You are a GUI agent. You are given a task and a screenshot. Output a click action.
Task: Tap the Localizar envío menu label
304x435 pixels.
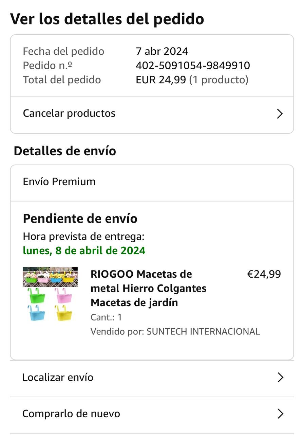[x=58, y=377]
